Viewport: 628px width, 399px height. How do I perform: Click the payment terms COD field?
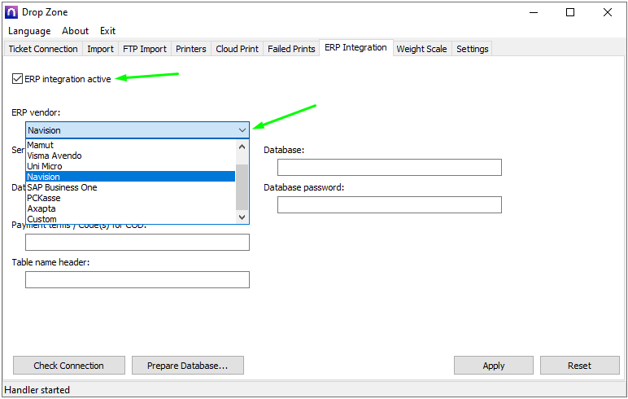tap(137, 242)
